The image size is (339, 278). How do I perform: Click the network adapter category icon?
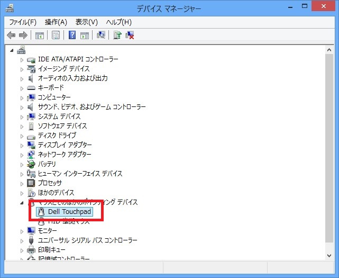[31, 155]
